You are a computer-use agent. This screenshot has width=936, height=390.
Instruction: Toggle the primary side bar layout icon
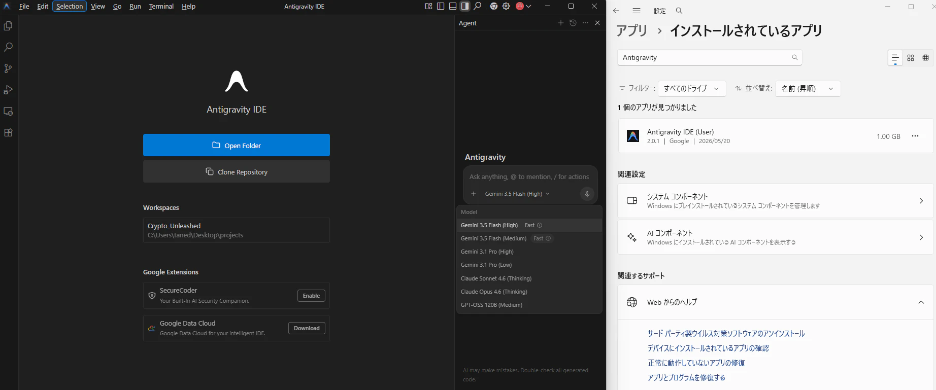441,6
